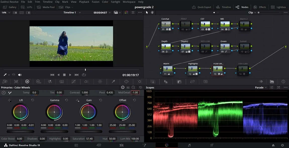Click the Color page button in bottom bar
The height and width of the screenshot is (148, 289).
pyautogui.click(x=166, y=145)
